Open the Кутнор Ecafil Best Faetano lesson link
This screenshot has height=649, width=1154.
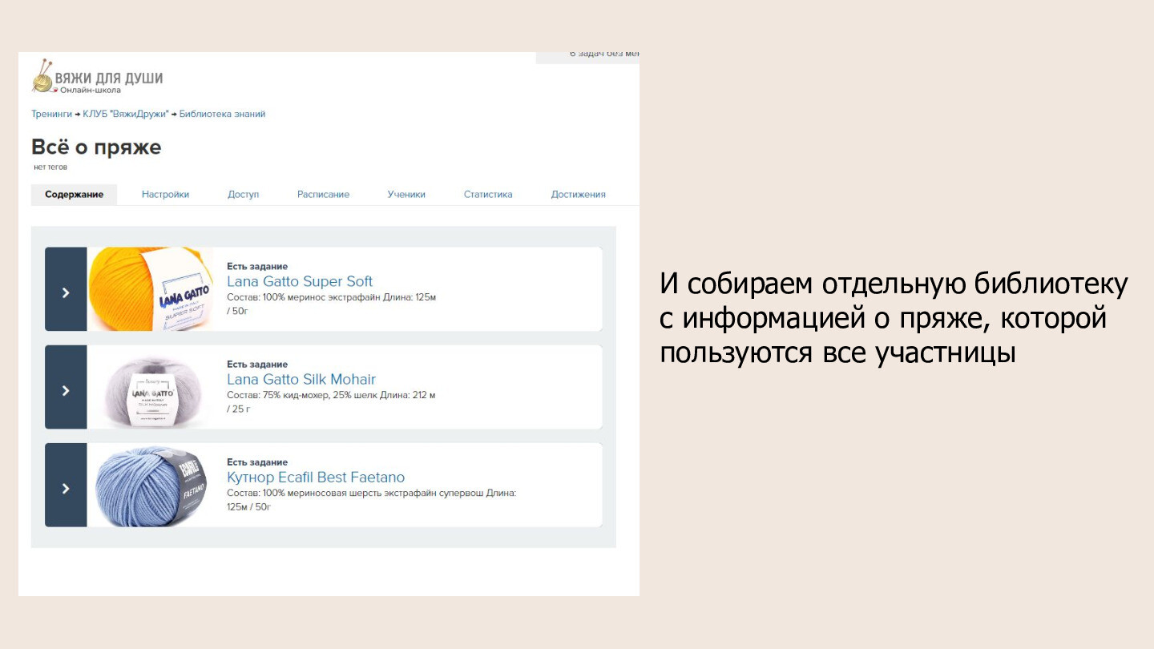tap(316, 478)
